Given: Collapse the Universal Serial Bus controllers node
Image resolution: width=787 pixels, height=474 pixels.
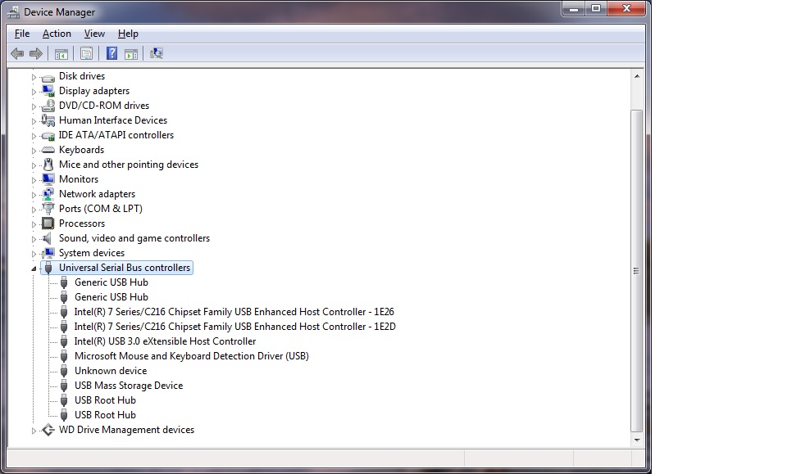Looking at the screenshot, I should [34, 269].
